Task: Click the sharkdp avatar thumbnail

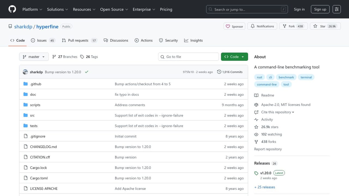Action: coord(25,72)
